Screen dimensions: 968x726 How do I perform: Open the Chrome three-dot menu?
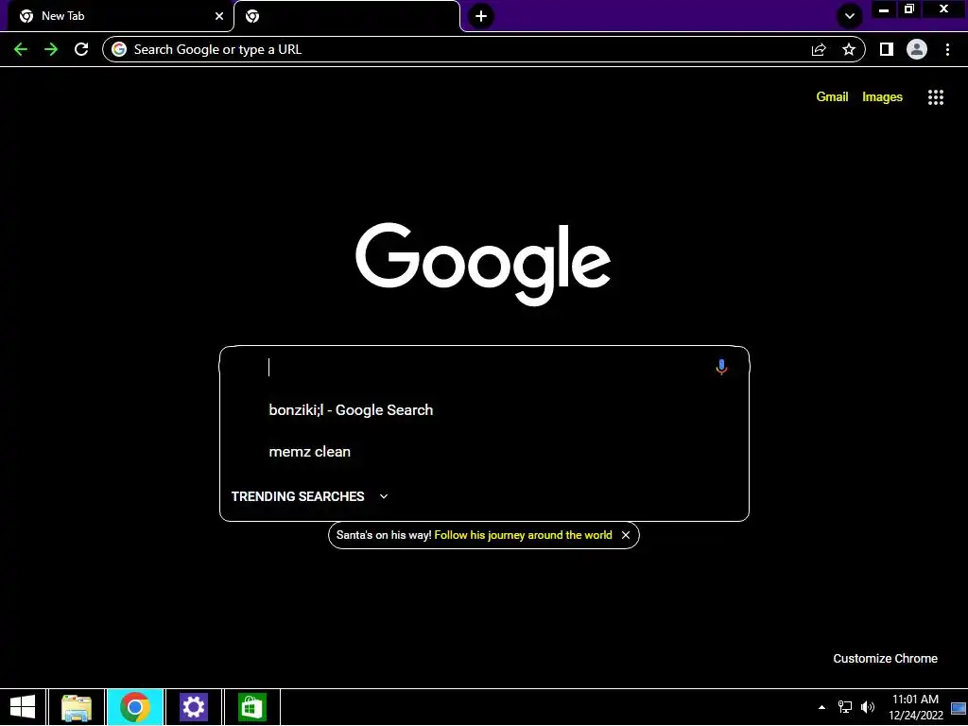click(947, 49)
